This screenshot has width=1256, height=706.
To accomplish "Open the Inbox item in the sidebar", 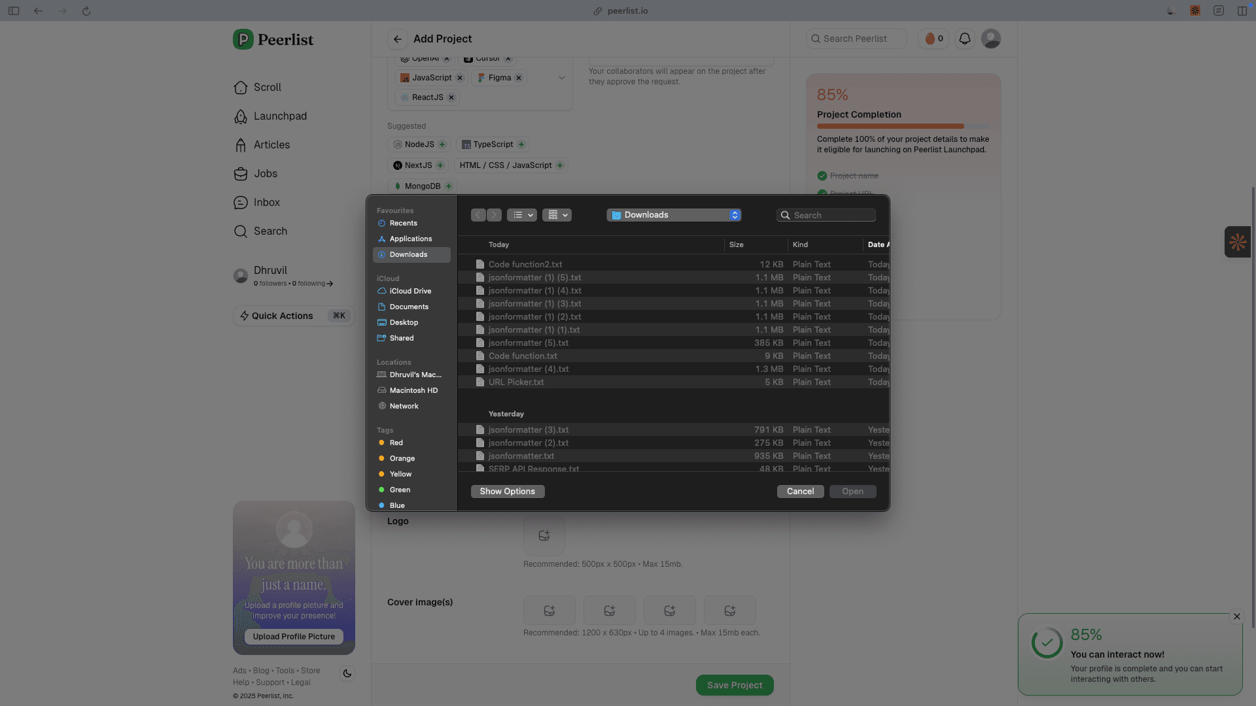I will (266, 203).
